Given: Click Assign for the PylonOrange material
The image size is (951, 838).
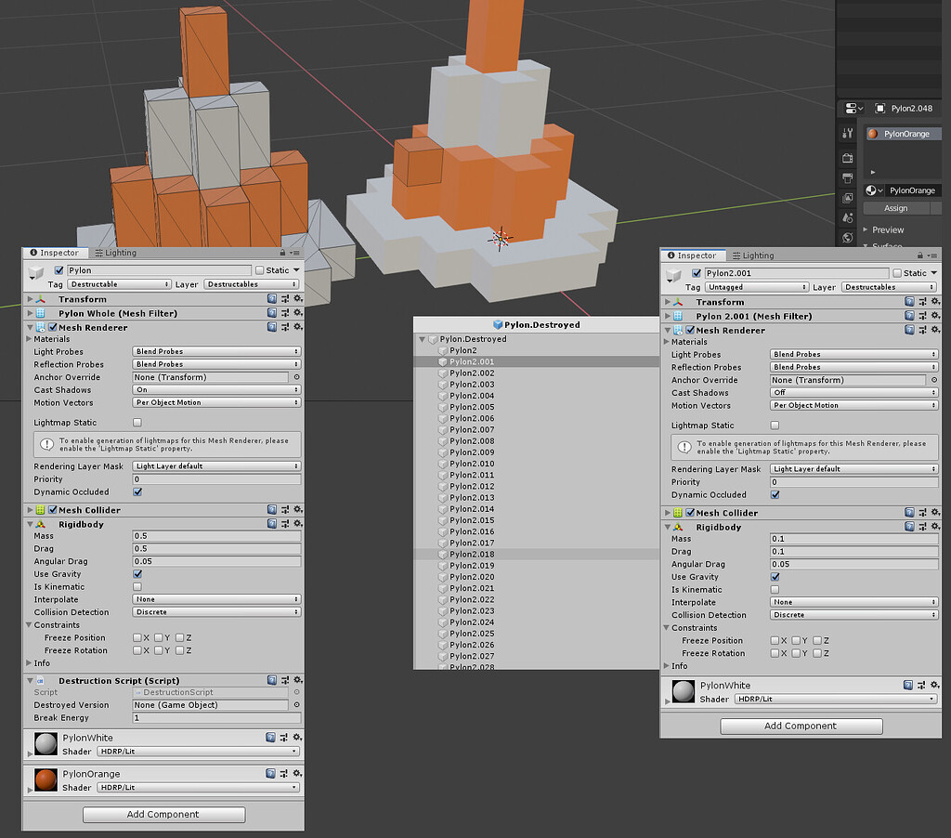Looking at the screenshot, I should [x=895, y=208].
